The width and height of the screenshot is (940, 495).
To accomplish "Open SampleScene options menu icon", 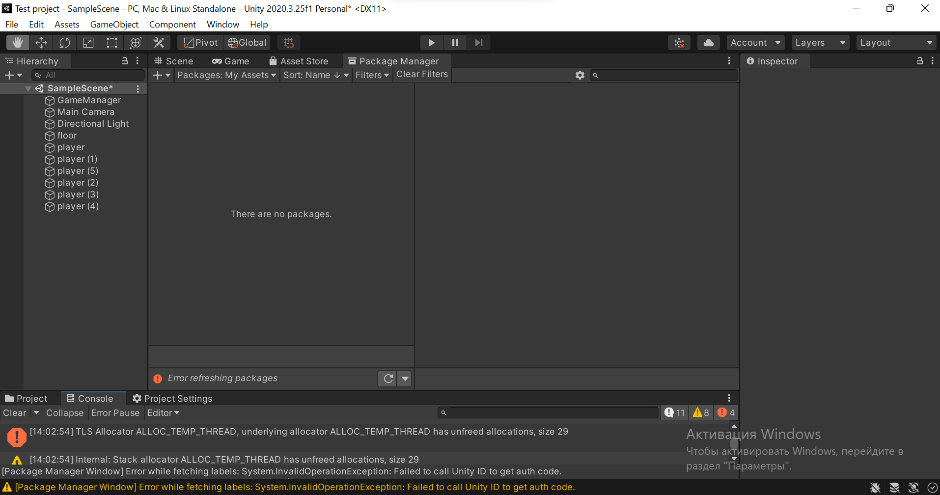I will pos(138,89).
